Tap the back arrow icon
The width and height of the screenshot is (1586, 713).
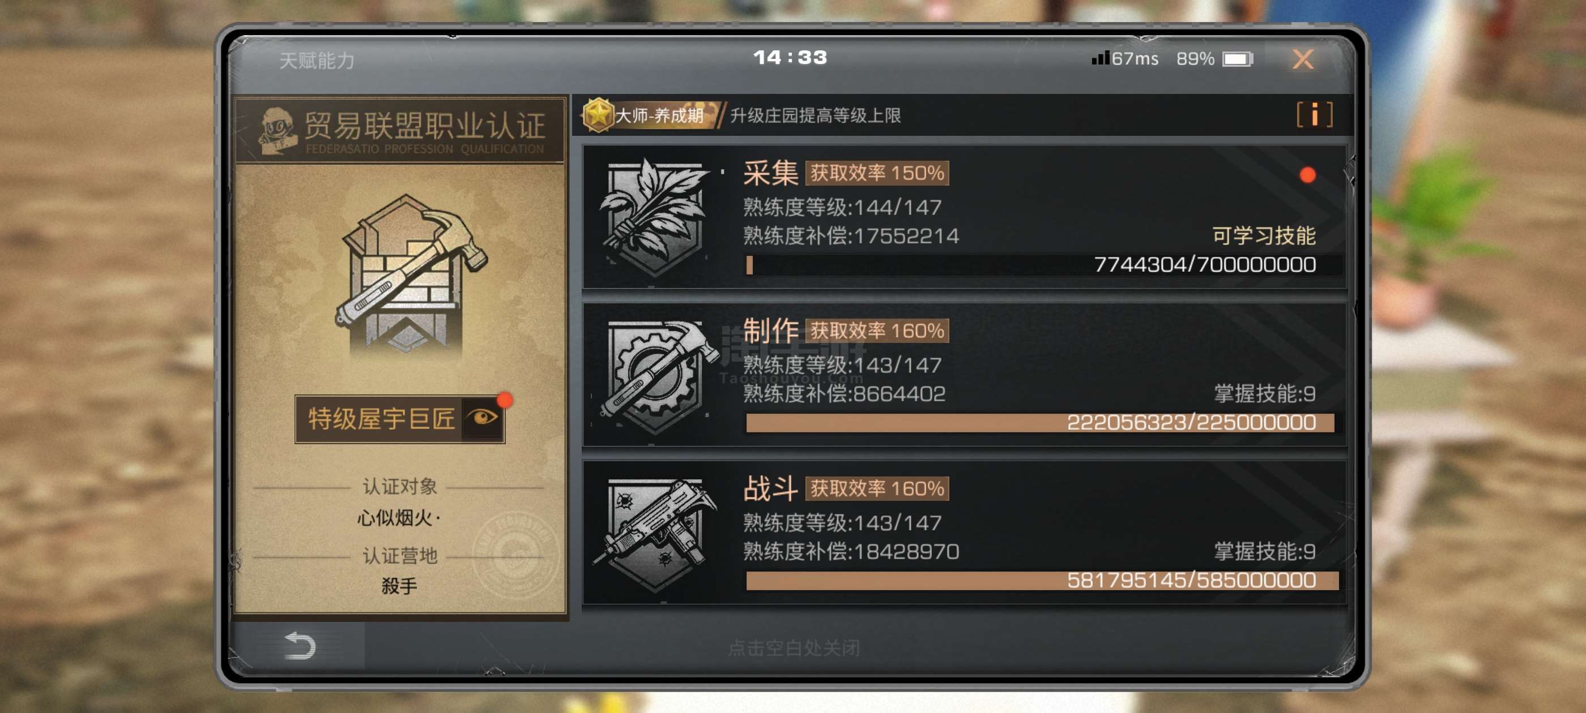(x=300, y=646)
